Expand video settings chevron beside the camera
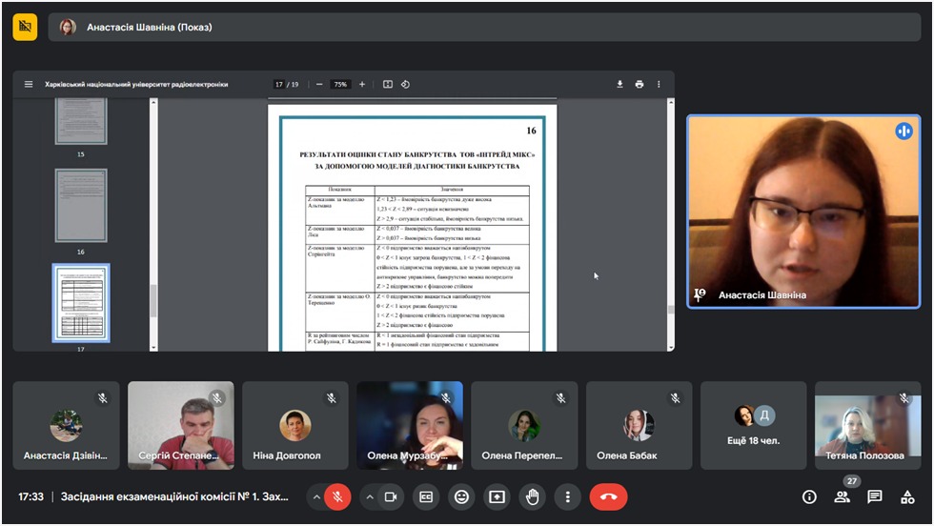 tap(369, 496)
